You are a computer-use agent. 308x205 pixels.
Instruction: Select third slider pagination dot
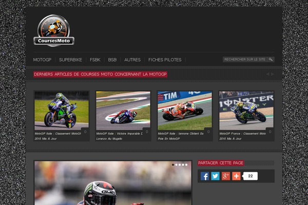coord(180,165)
